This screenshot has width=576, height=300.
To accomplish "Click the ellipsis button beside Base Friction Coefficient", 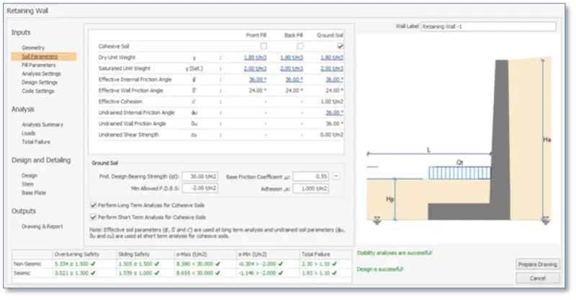I will pyautogui.click(x=336, y=176).
